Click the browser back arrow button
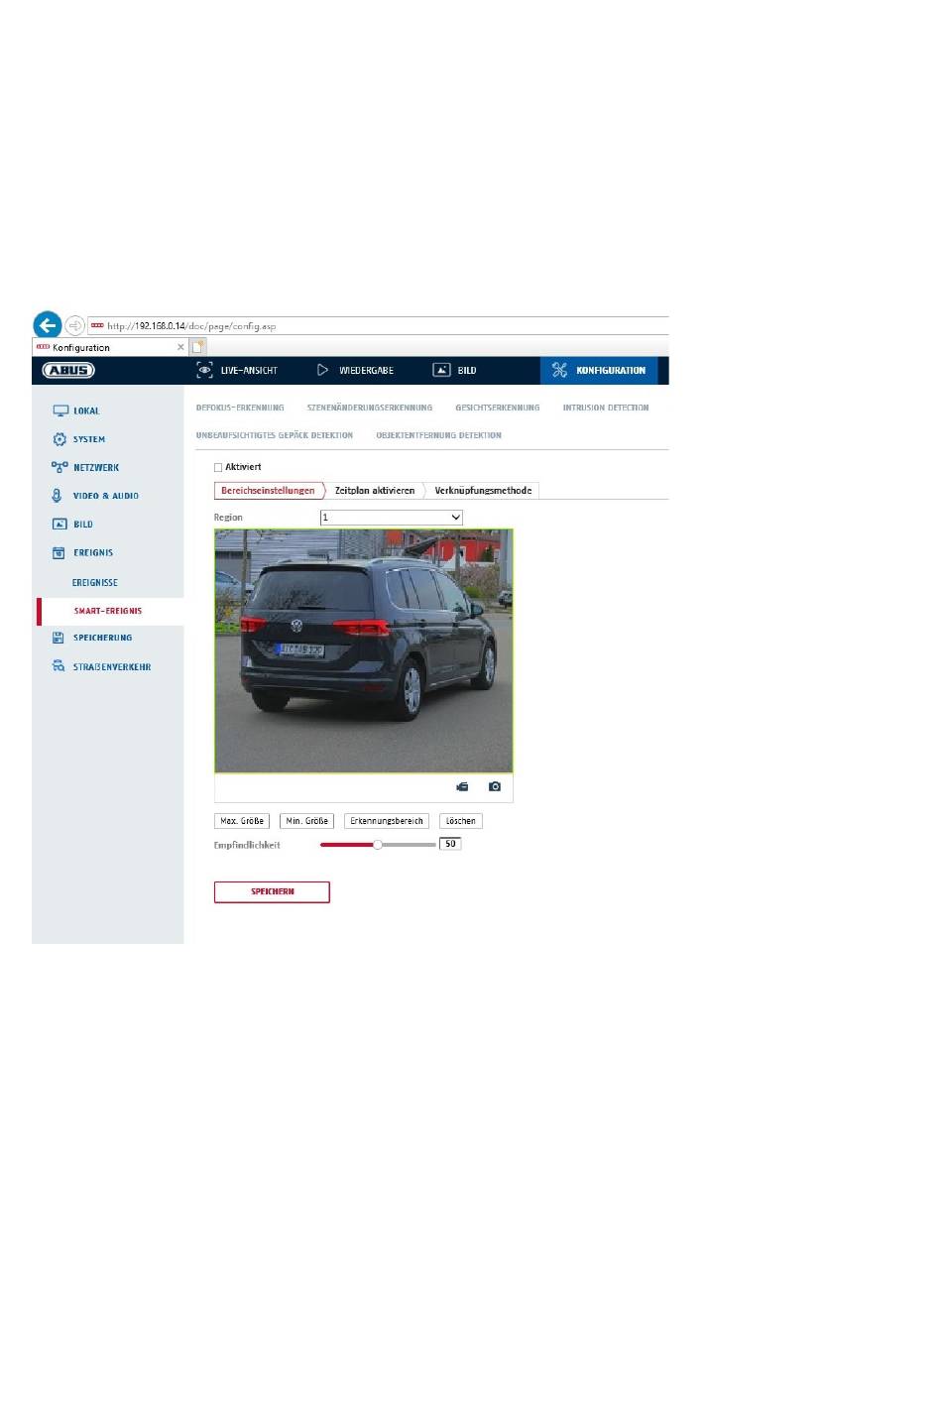The image size is (942, 1408). (47, 325)
